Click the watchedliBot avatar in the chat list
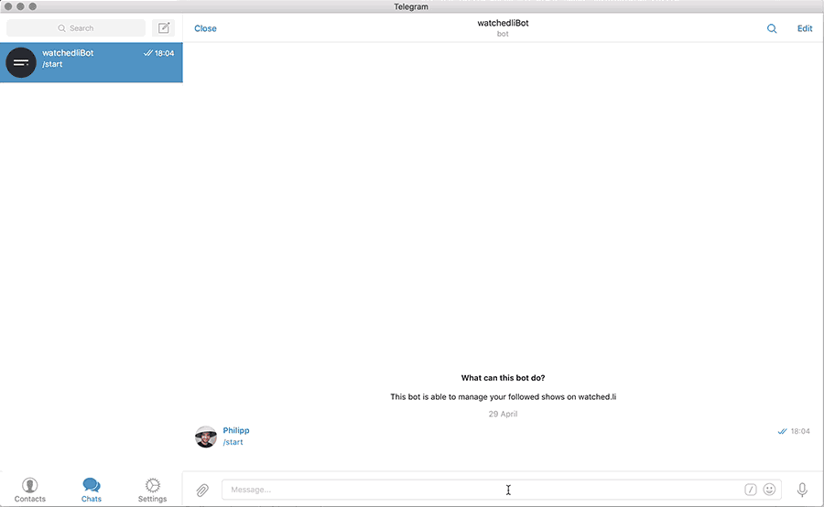The height and width of the screenshot is (507, 824). (21, 62)
